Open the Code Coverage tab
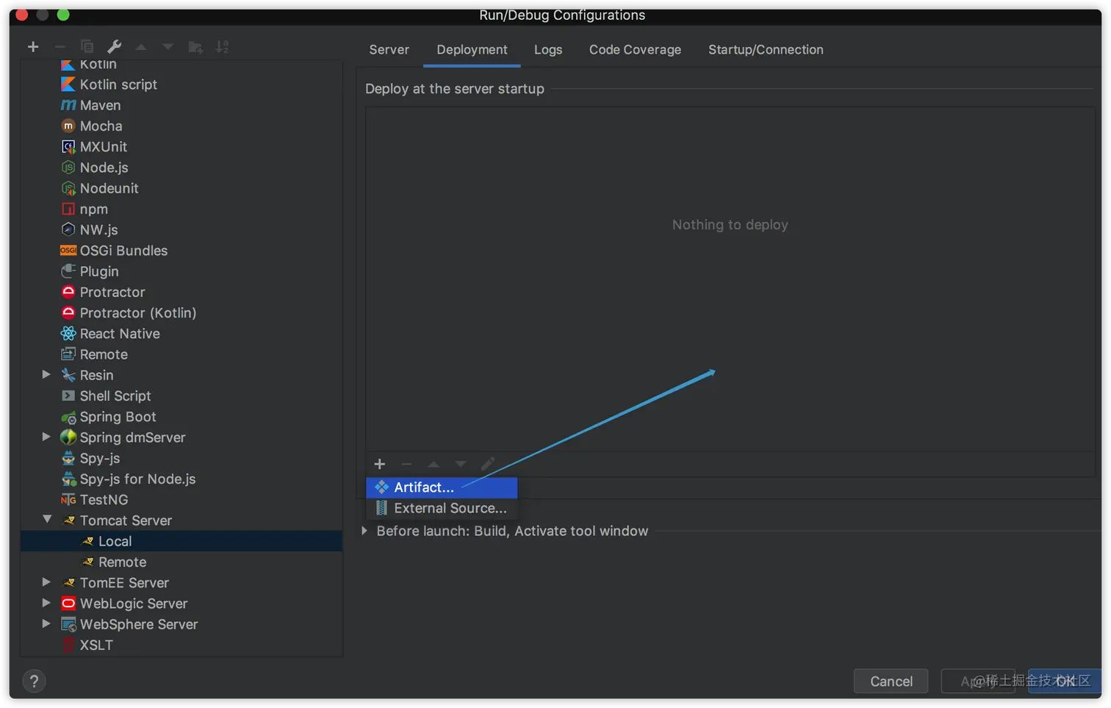The image size is (1111, 708). pos(635,49)
